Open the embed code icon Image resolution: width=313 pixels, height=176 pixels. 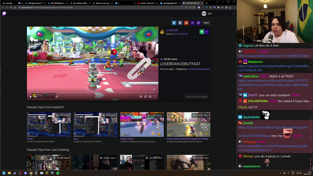(x=192, y=23)
